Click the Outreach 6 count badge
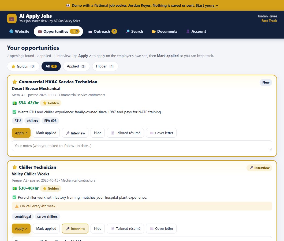284x241 pixels. [x=114, y=31]
